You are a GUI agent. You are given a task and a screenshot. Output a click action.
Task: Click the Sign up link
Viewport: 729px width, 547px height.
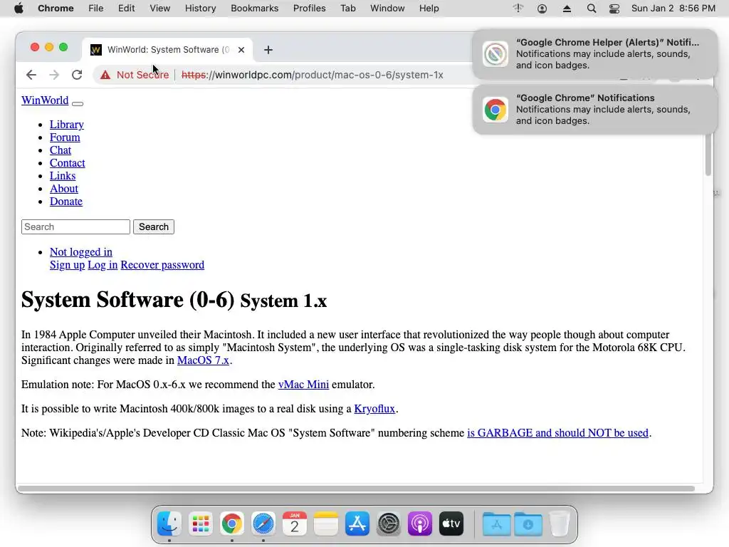point(68,265)
